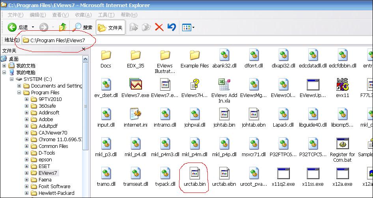Select Adobe folder in tree
The height and width of the screenshot is (198, 373).
[x=46, y=119]
